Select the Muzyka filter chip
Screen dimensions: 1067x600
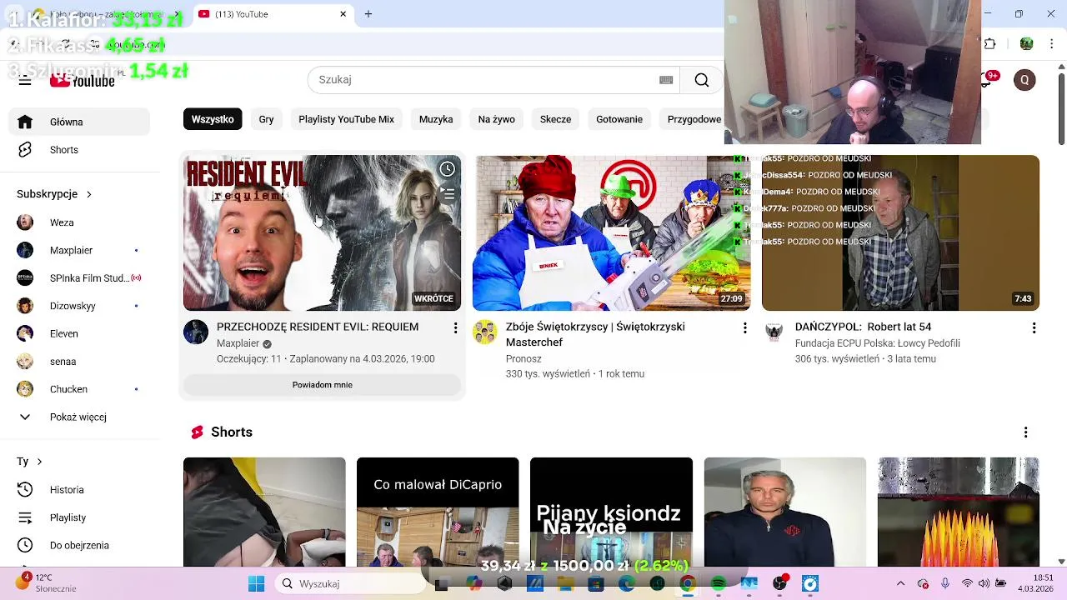click(436, 119)
